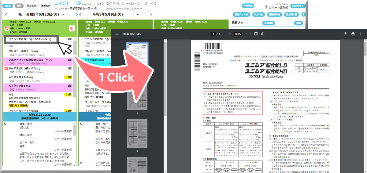Print the PDF document

point(353,34)
